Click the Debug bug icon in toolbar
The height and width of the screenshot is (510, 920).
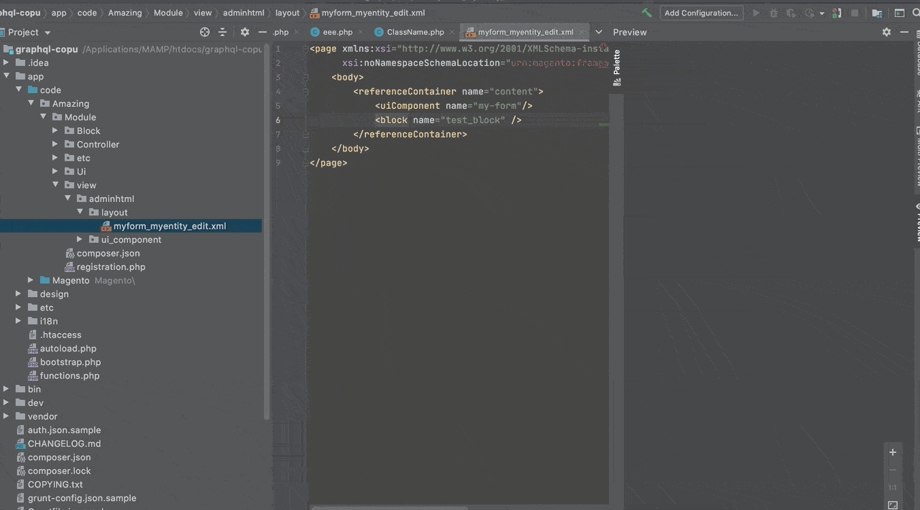[x=774, y=13]
